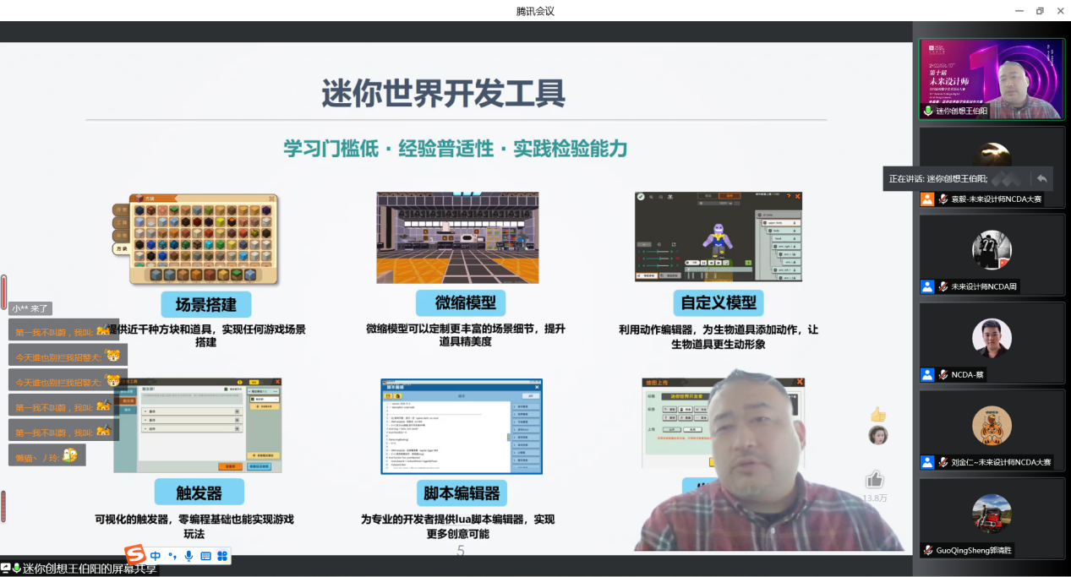Click the gray like icon above 13.8万
This screenshot has height=577, width=1071.
874,479
